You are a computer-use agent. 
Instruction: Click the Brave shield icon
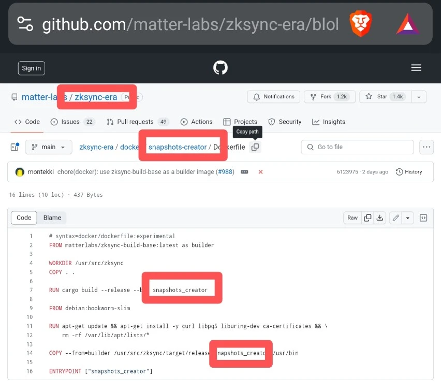click(360, 24)
